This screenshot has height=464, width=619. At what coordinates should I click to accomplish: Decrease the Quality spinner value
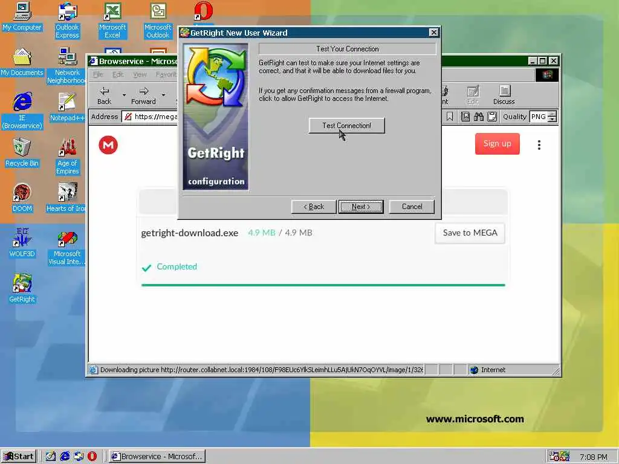(x=553, y=119)
